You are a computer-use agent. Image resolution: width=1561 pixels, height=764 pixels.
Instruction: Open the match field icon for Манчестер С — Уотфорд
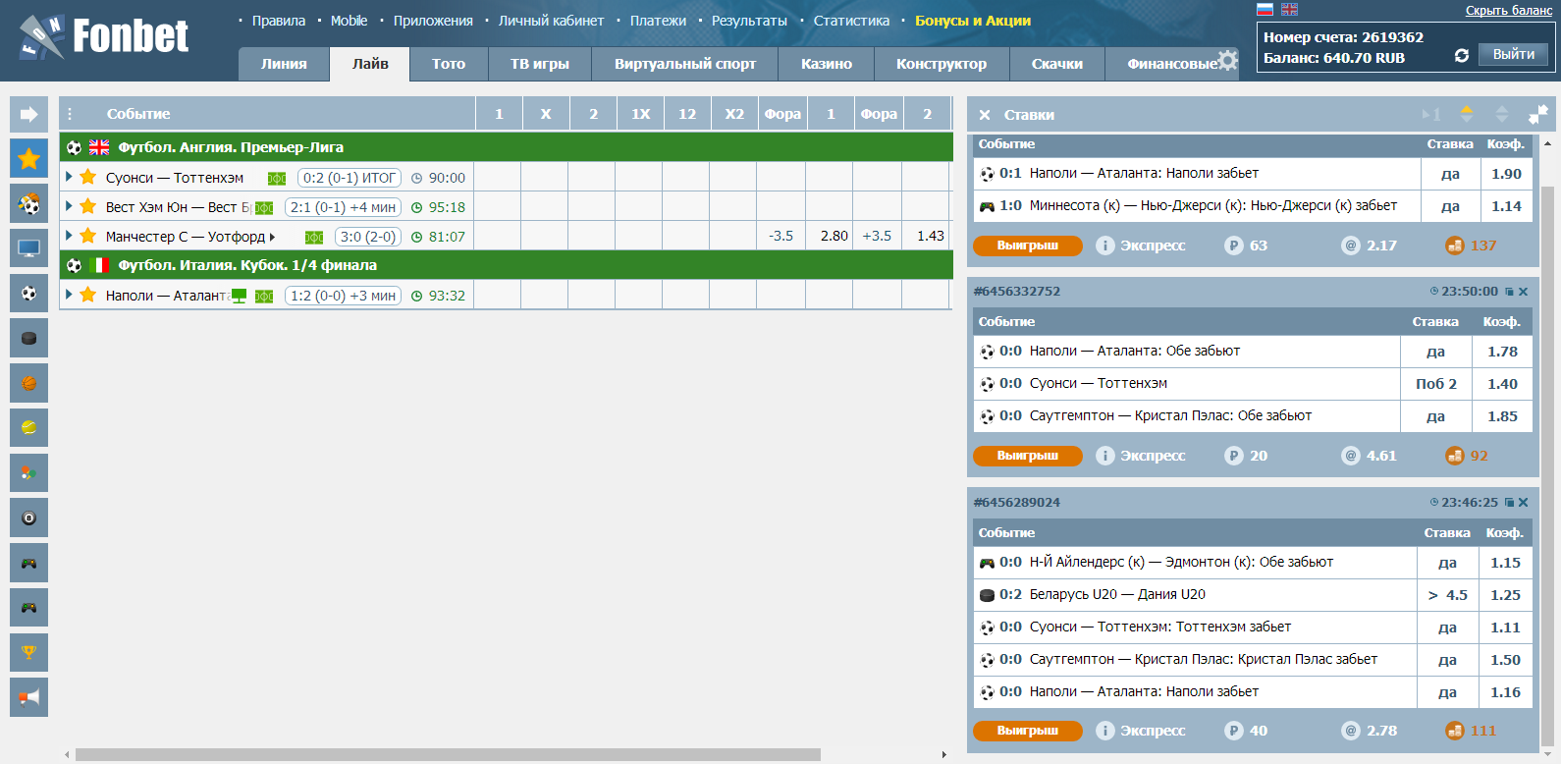pos(314,237)
